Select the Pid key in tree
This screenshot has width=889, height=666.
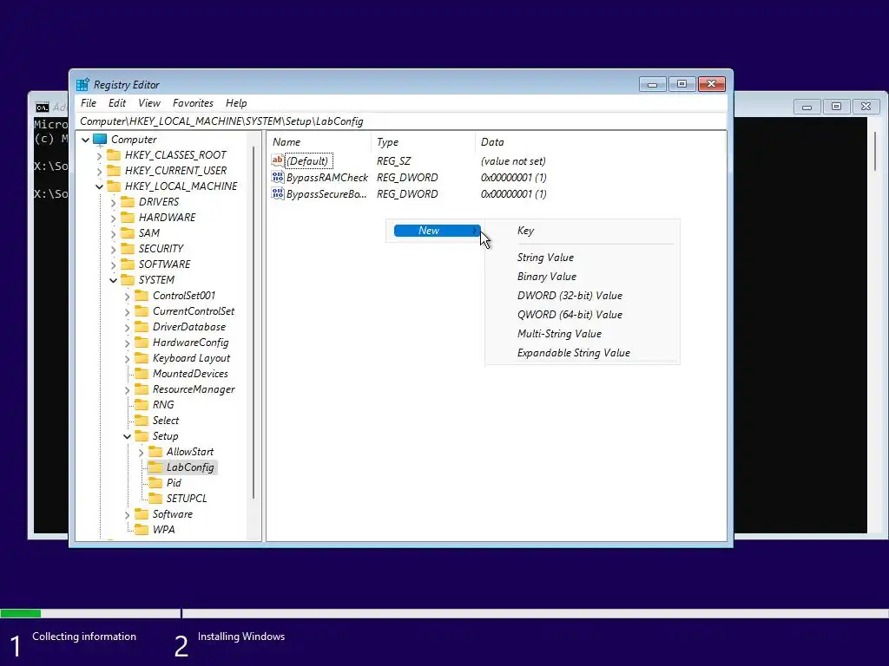(x=174, y=483)
